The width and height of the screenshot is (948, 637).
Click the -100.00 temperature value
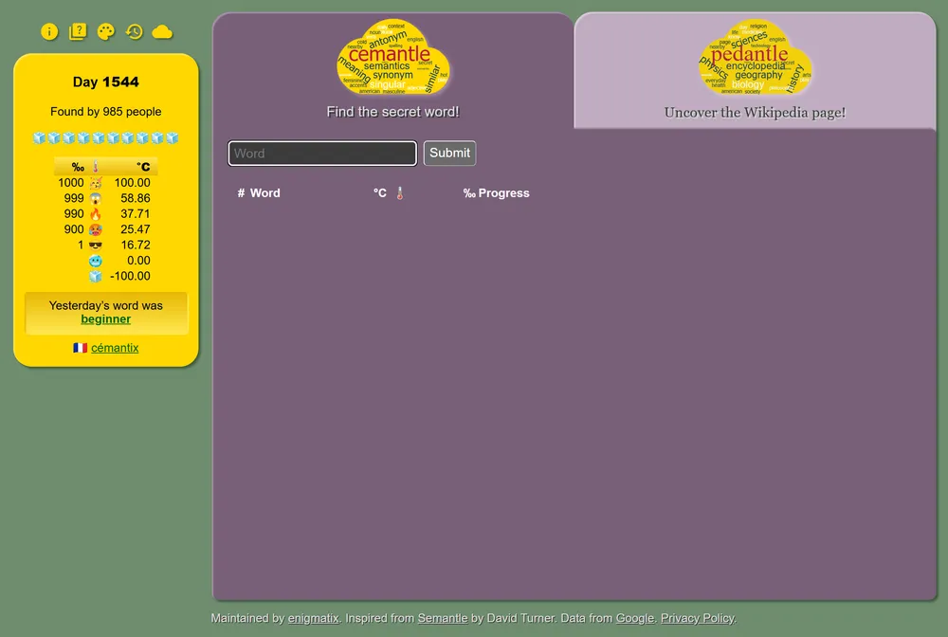(x=130, y=276)
